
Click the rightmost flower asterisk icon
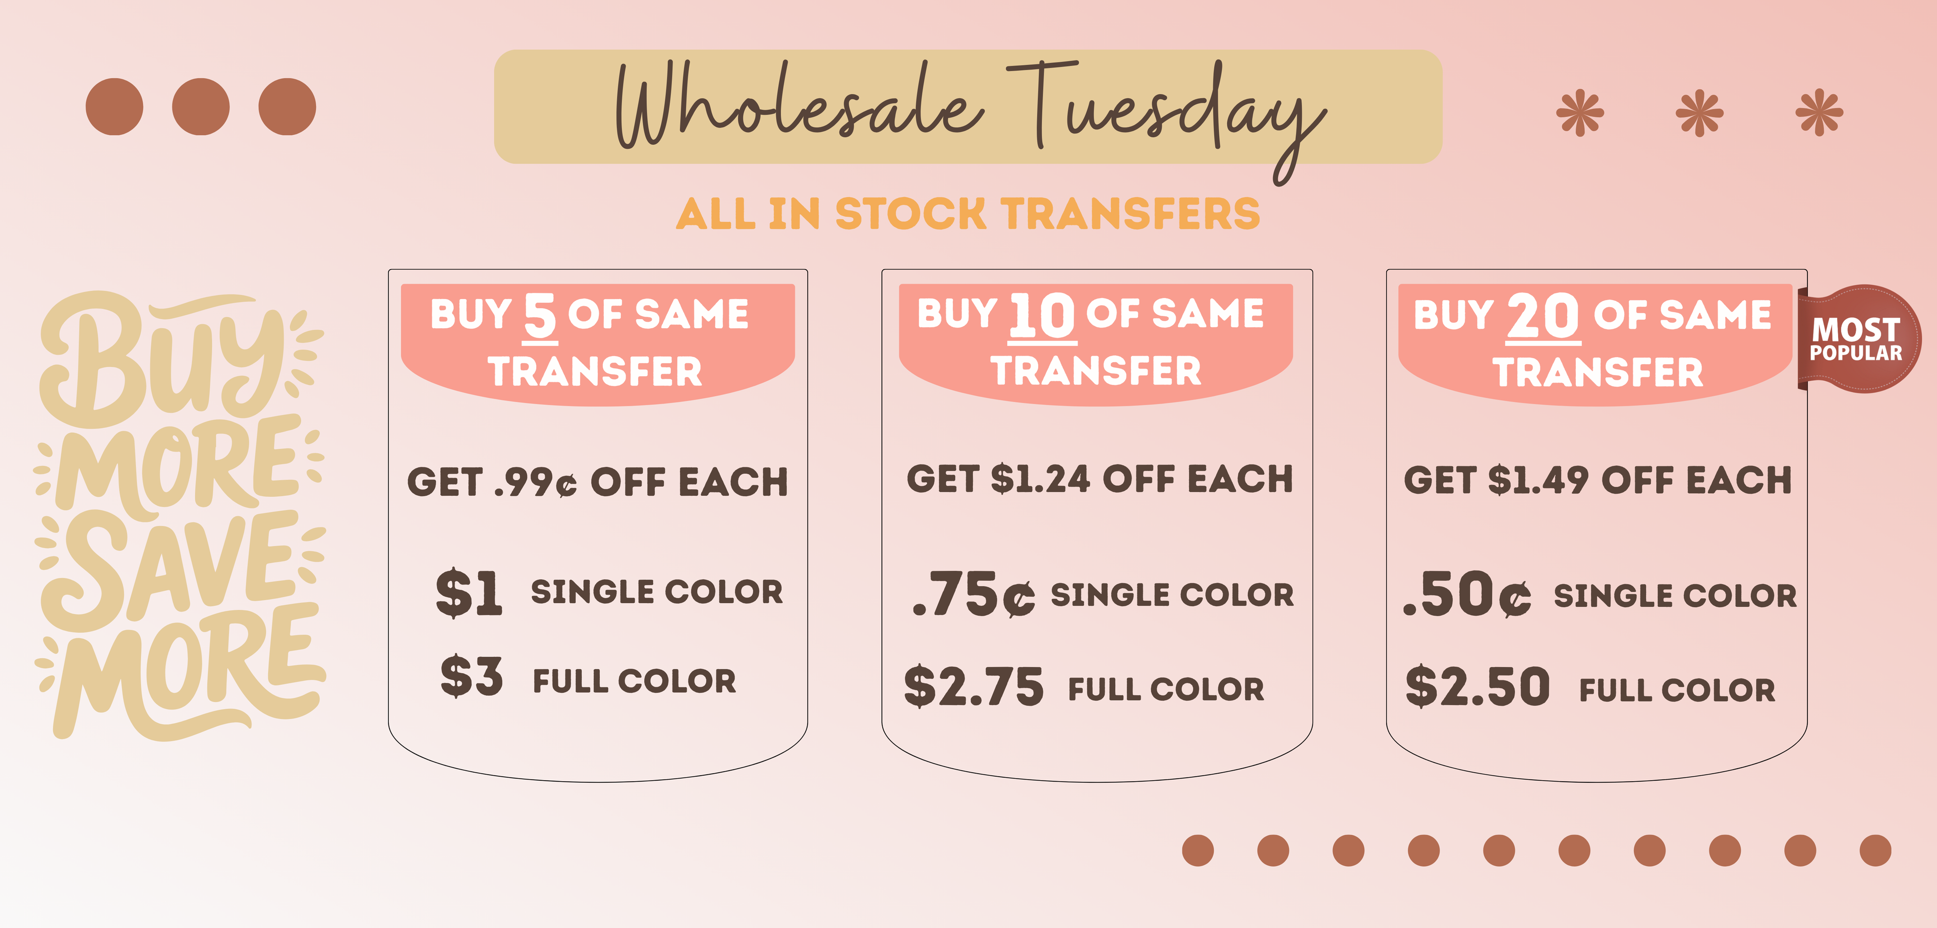(1819, 113)
